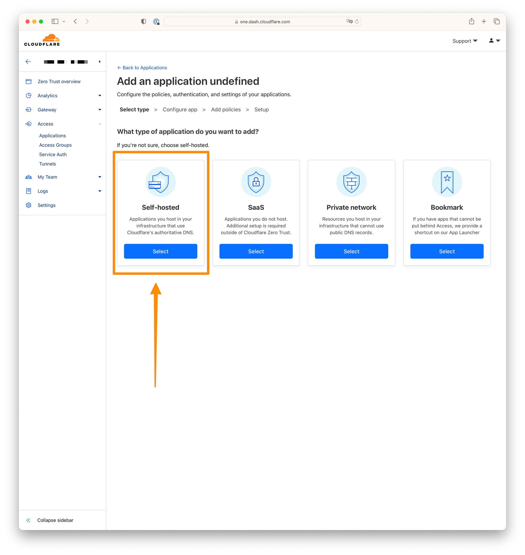Select the Bookmark application type
Viewport: 525px width, 555px height.
coord(447,251)
